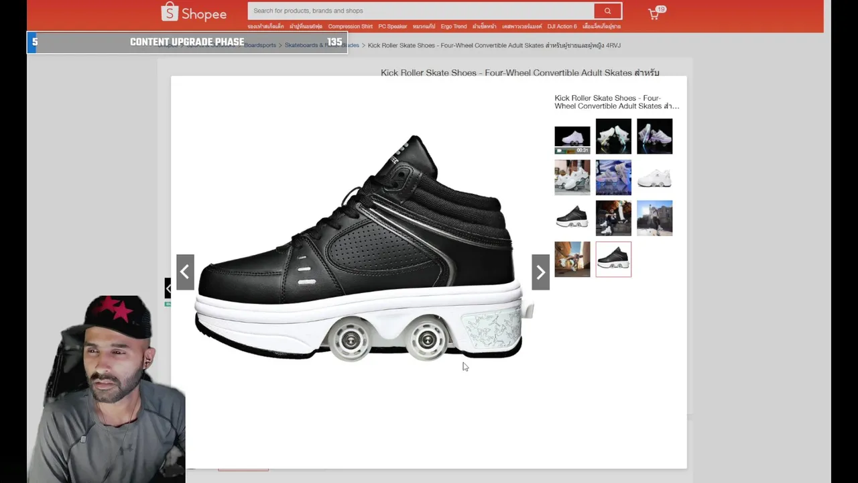
Task: Open the Compression Shirt suggestion
Action: (350, 26)
